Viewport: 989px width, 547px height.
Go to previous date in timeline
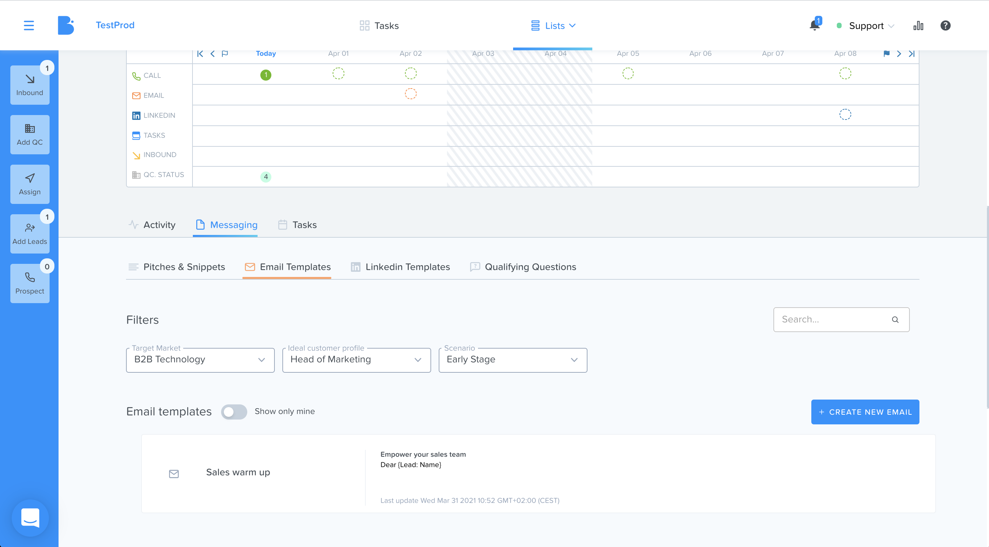point(212,53)
